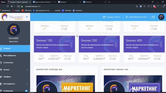Click the МАРКЕТИНГ БИЗНЕС 400 heading
166x93 pixels.
coord(116,69)
